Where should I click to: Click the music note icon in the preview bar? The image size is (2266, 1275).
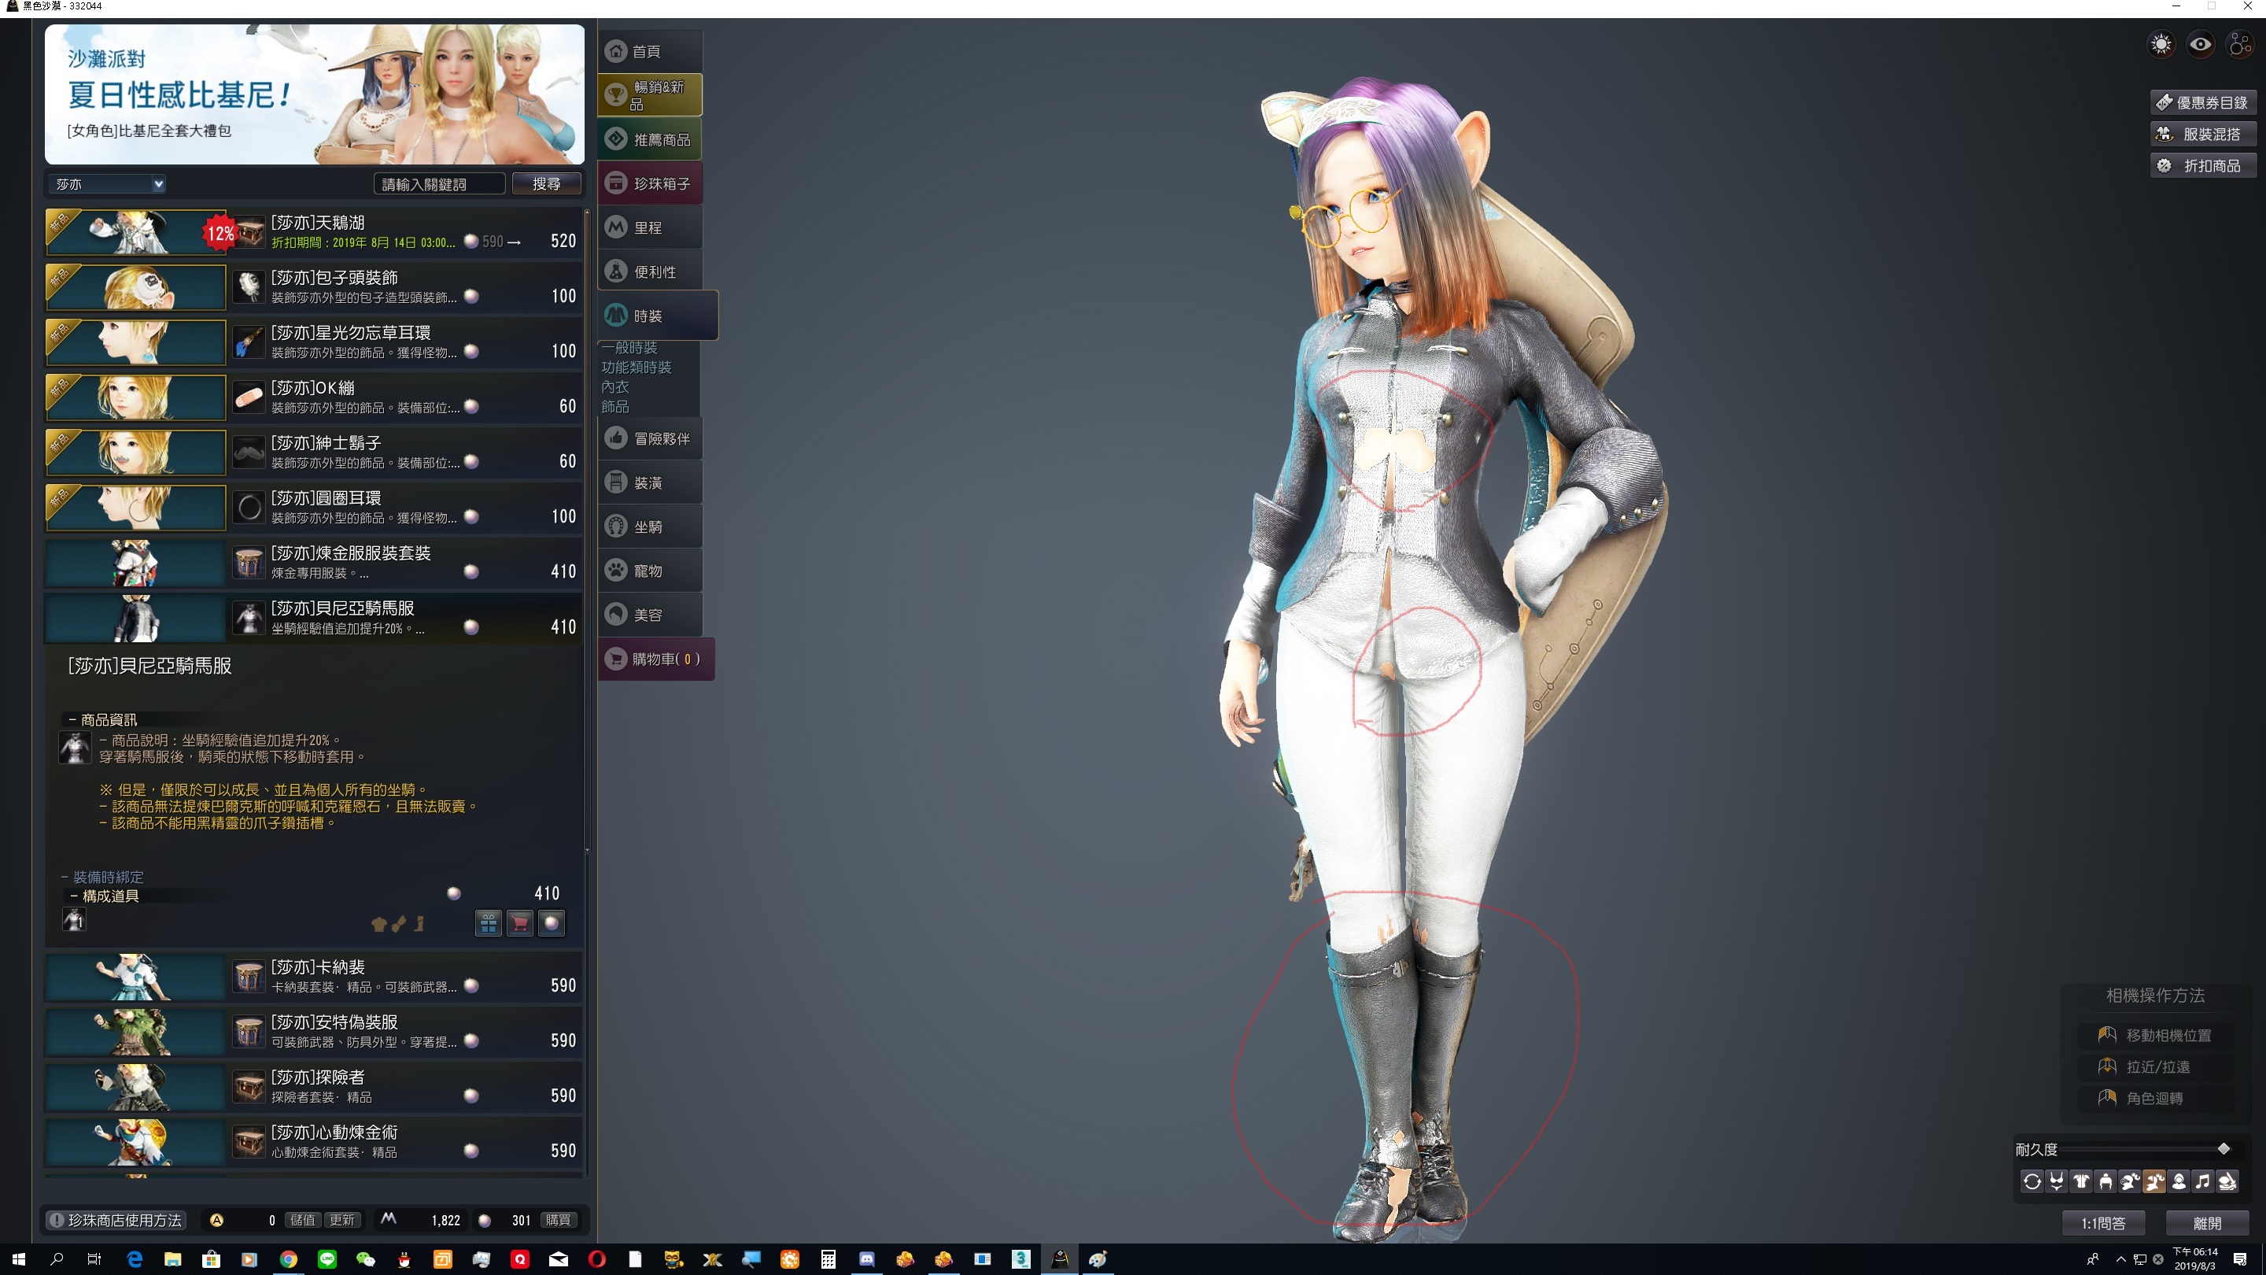(x=2203, y=1181)
